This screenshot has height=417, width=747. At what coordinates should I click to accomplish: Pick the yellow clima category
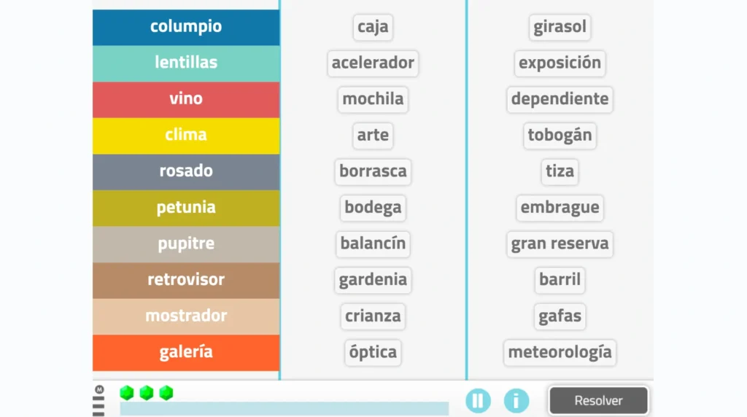(186, 135)
